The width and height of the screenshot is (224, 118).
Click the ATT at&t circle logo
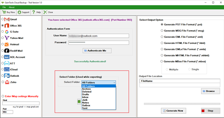(x=7, y=63)
